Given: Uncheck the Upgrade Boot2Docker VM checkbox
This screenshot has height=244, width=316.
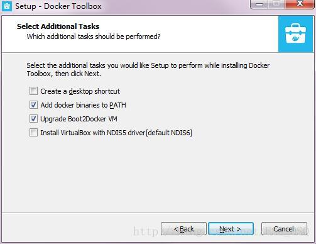Looking at the screenshot, I should click(x=33, y=119).
